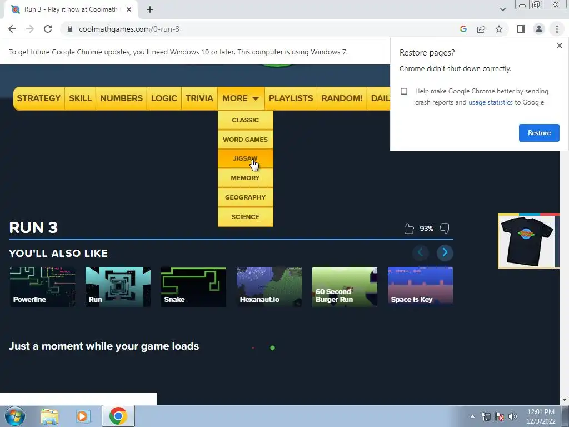Select JIGSAW from the More menu
This screenshot has height=427, width=569.
coord(245,158)
